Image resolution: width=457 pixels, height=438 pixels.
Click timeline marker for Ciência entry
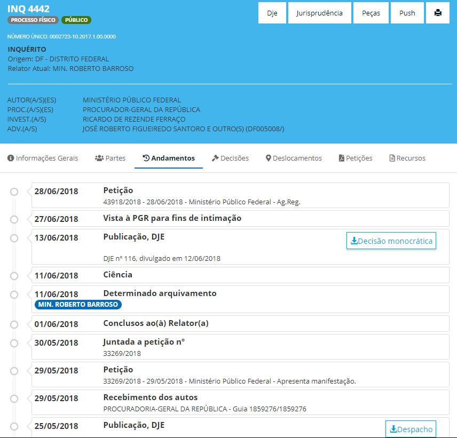tap(14, 276)
